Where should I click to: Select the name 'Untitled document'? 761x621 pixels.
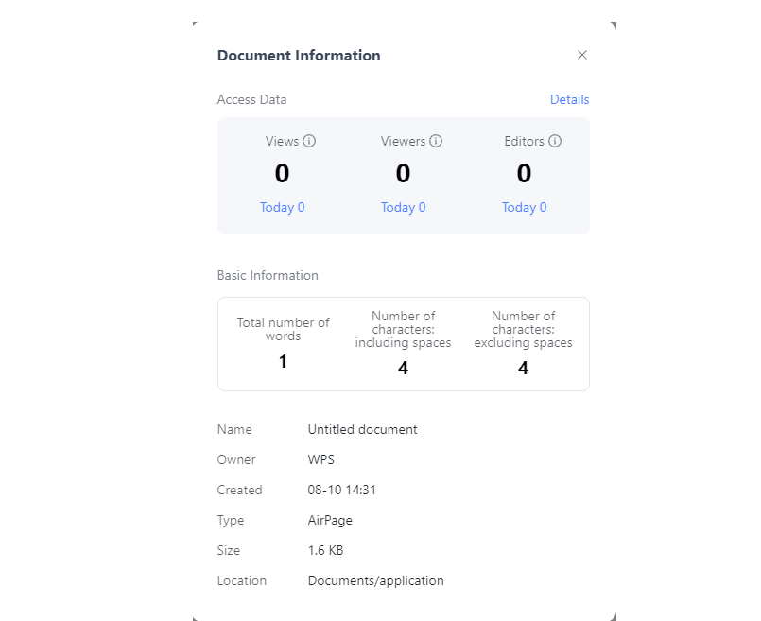pos(363,429)
